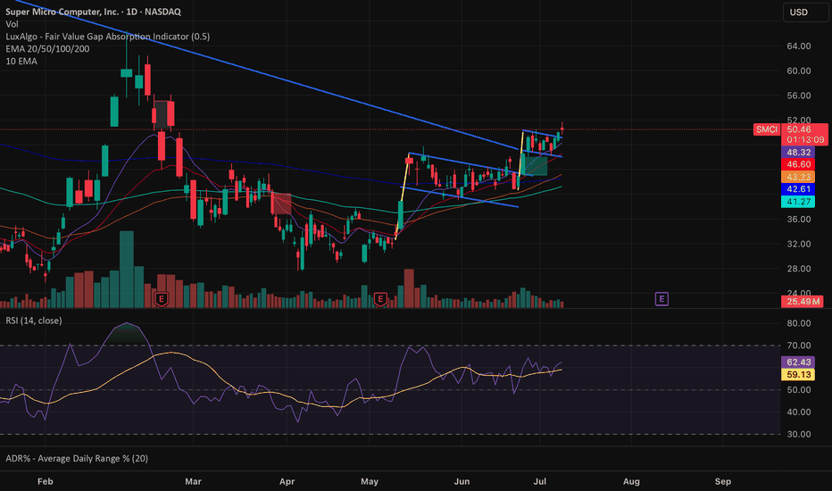The width and height of the screenshot is (832, 491).
Task: Click the 60.00 price scale label
Action: point(799,71)
